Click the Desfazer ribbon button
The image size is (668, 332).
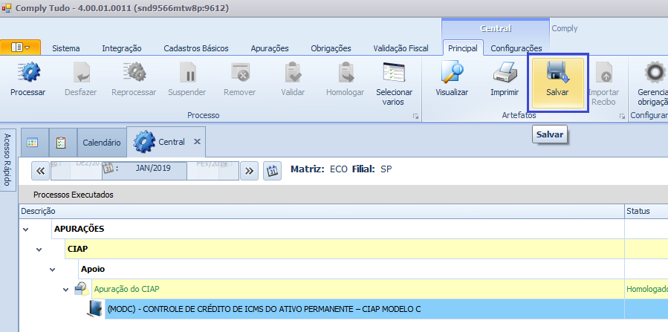(x=81, y=79)
